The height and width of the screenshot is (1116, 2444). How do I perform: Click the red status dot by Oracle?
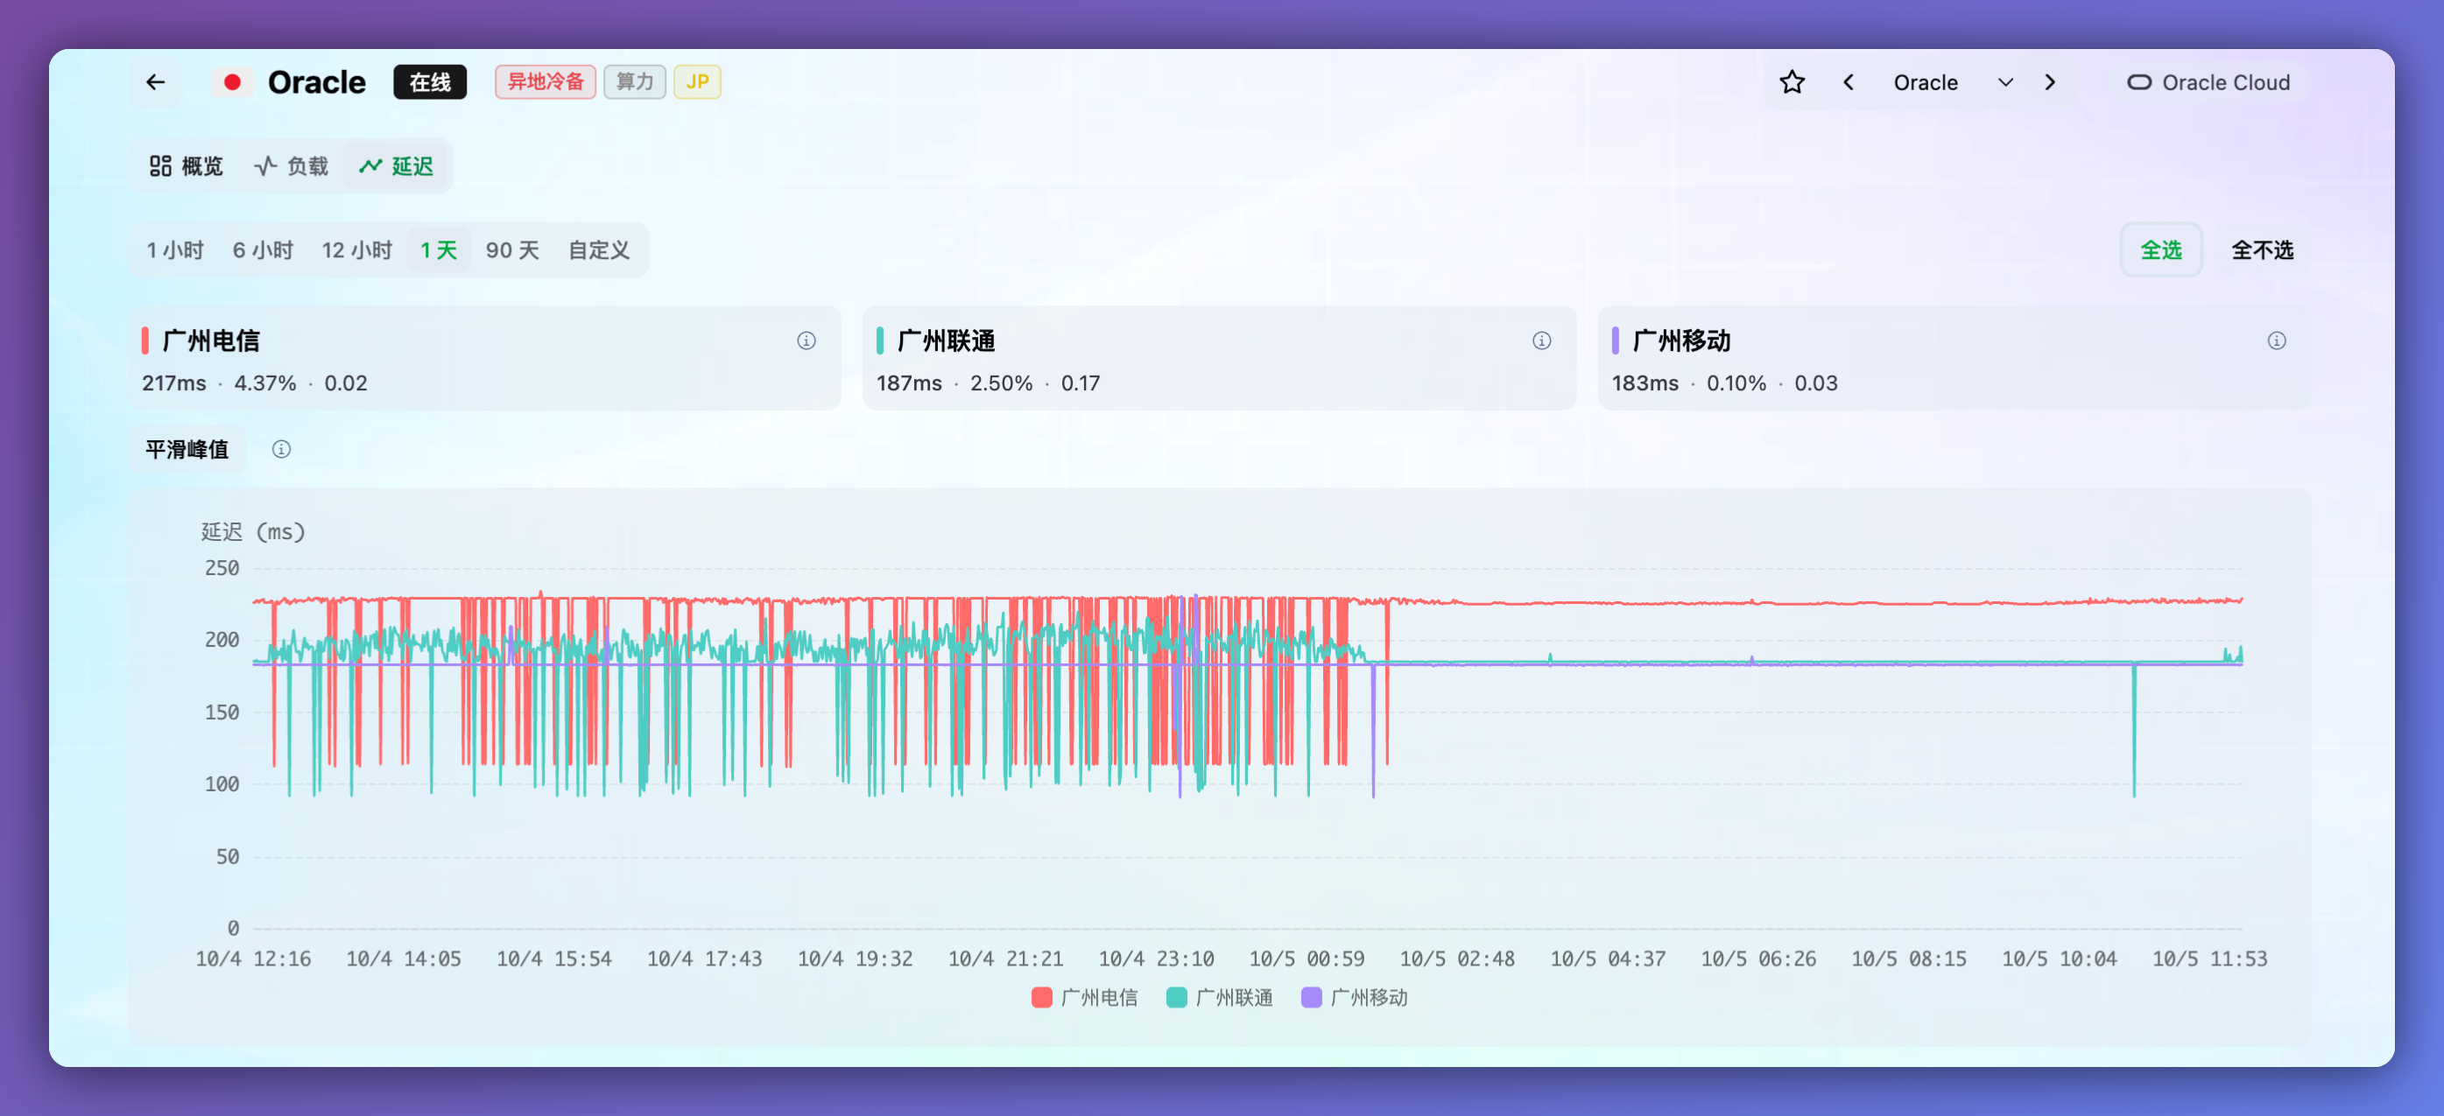[x=231, y=82]
